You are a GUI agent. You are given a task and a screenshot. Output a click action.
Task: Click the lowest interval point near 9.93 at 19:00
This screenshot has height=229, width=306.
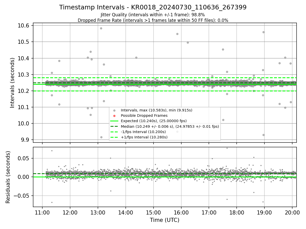pos(263,135)
